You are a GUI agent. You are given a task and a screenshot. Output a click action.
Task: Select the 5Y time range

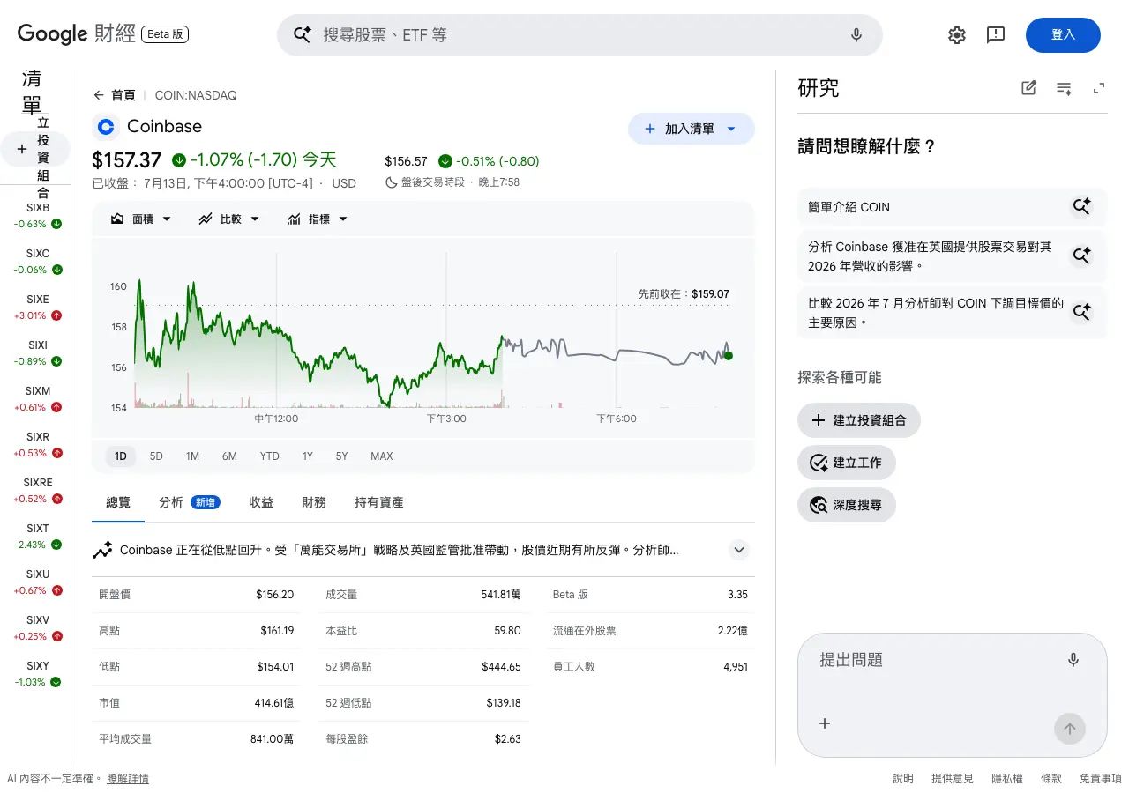[341, 456]
